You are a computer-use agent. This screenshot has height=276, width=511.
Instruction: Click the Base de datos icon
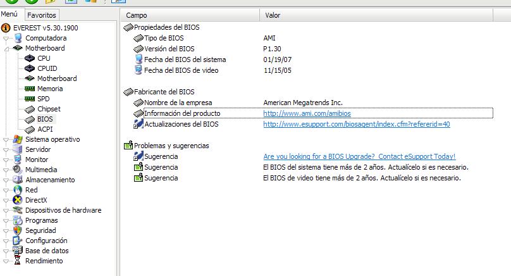[18, 251]
